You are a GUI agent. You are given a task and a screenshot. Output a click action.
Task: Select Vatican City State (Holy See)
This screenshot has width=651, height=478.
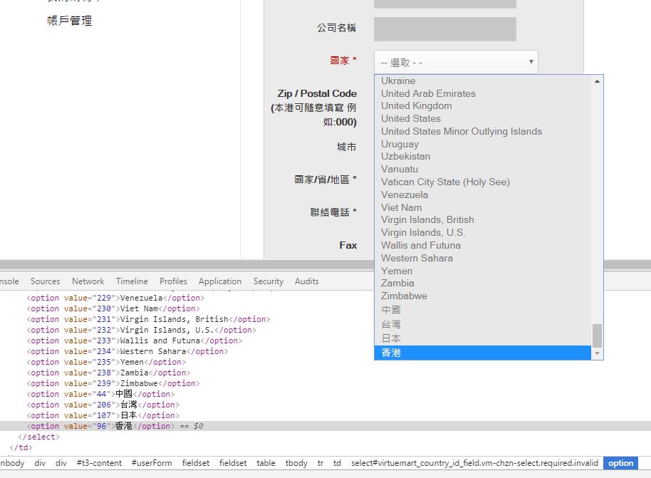(482, 182)
